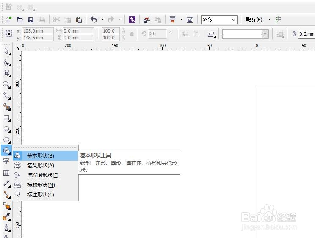
Task: Click the Welcome screen icon
Action: click(190, 19)
